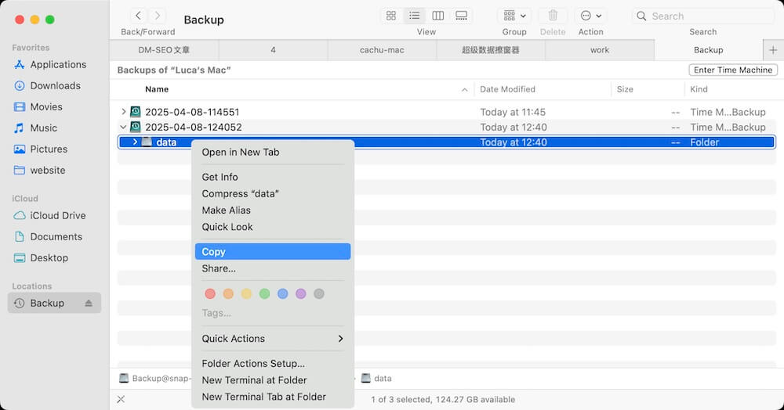Choose New Terminal Tab at Folder

pos(273,397)
